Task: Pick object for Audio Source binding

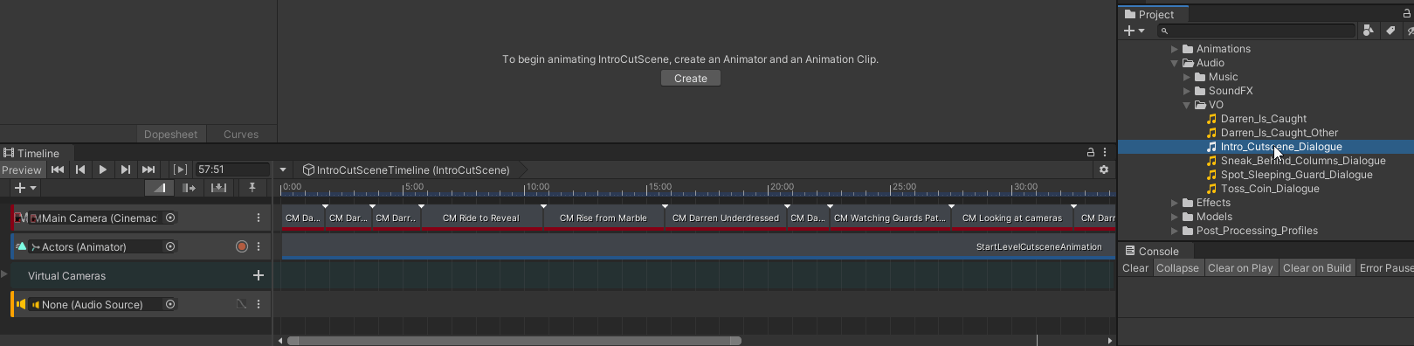Action: [x=170, y=304]
